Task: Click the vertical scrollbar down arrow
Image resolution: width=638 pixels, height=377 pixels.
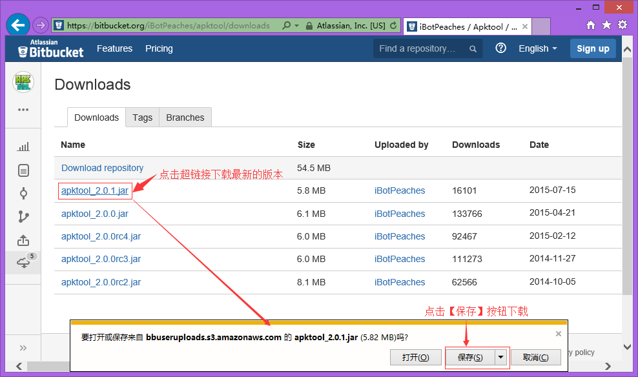Action: (627, 347)
